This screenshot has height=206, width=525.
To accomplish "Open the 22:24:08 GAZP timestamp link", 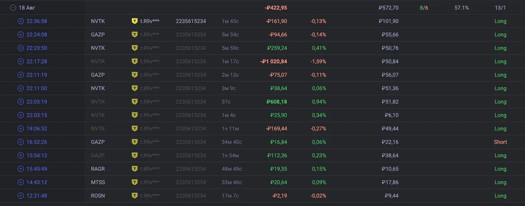I will (37, 35).
